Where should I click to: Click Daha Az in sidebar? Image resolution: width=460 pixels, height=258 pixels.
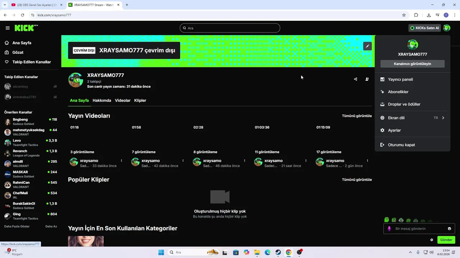click(51, 226)
